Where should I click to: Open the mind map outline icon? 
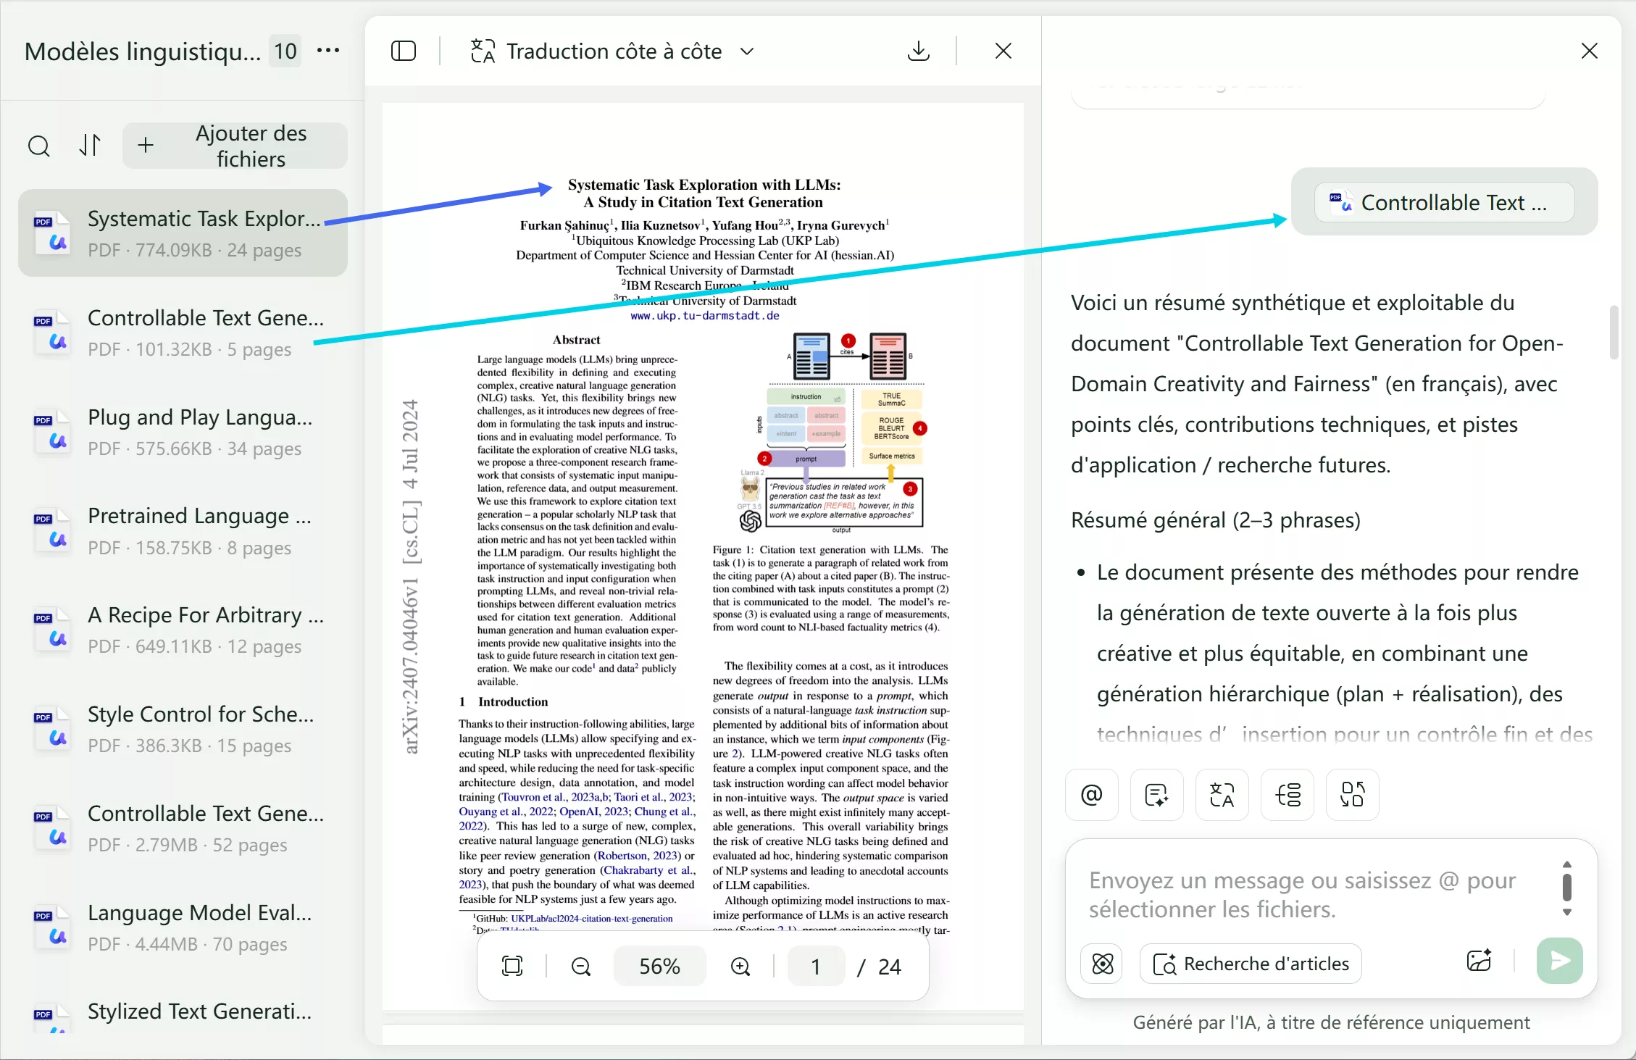pyautogui.click(x=1287, y=795)
